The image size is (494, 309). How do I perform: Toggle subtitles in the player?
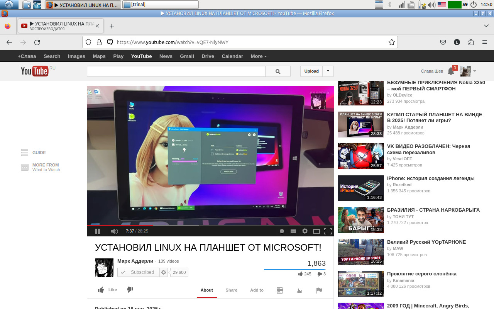(x=293, y=231)
